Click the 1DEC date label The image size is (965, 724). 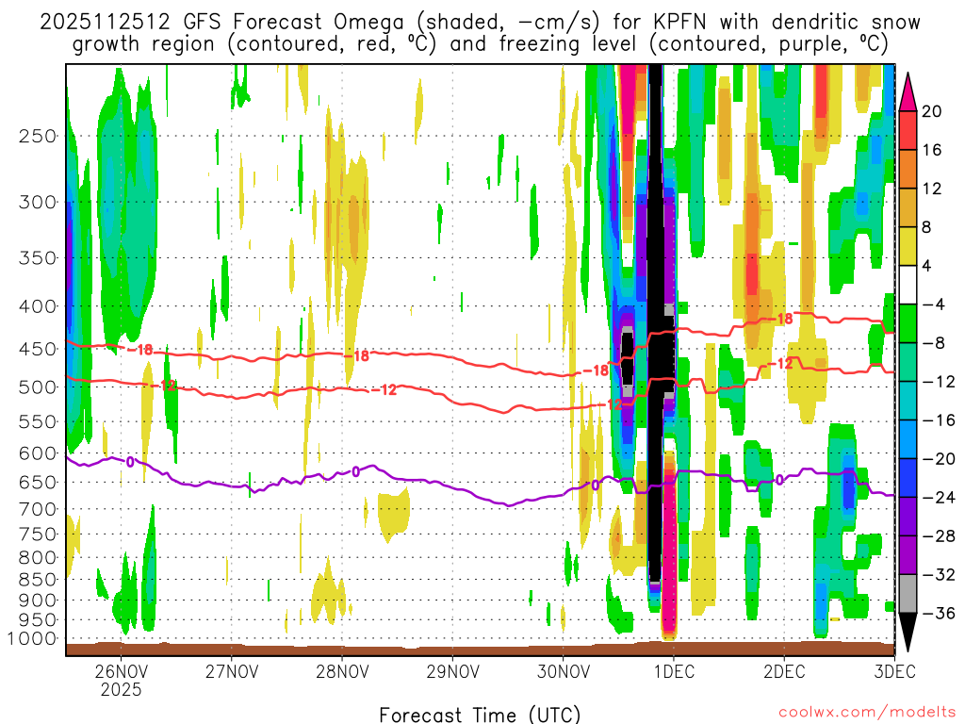674,671
